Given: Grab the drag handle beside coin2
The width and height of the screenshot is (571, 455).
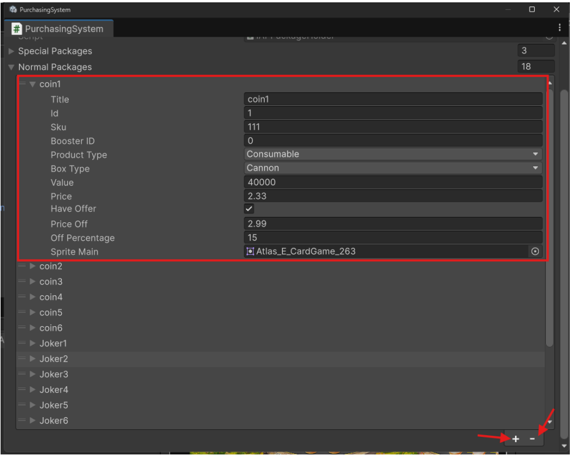Looking at the screenshot, I should (22, 266).
